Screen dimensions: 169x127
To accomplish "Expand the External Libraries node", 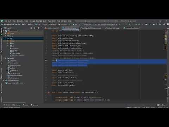I will pos(4,80).
